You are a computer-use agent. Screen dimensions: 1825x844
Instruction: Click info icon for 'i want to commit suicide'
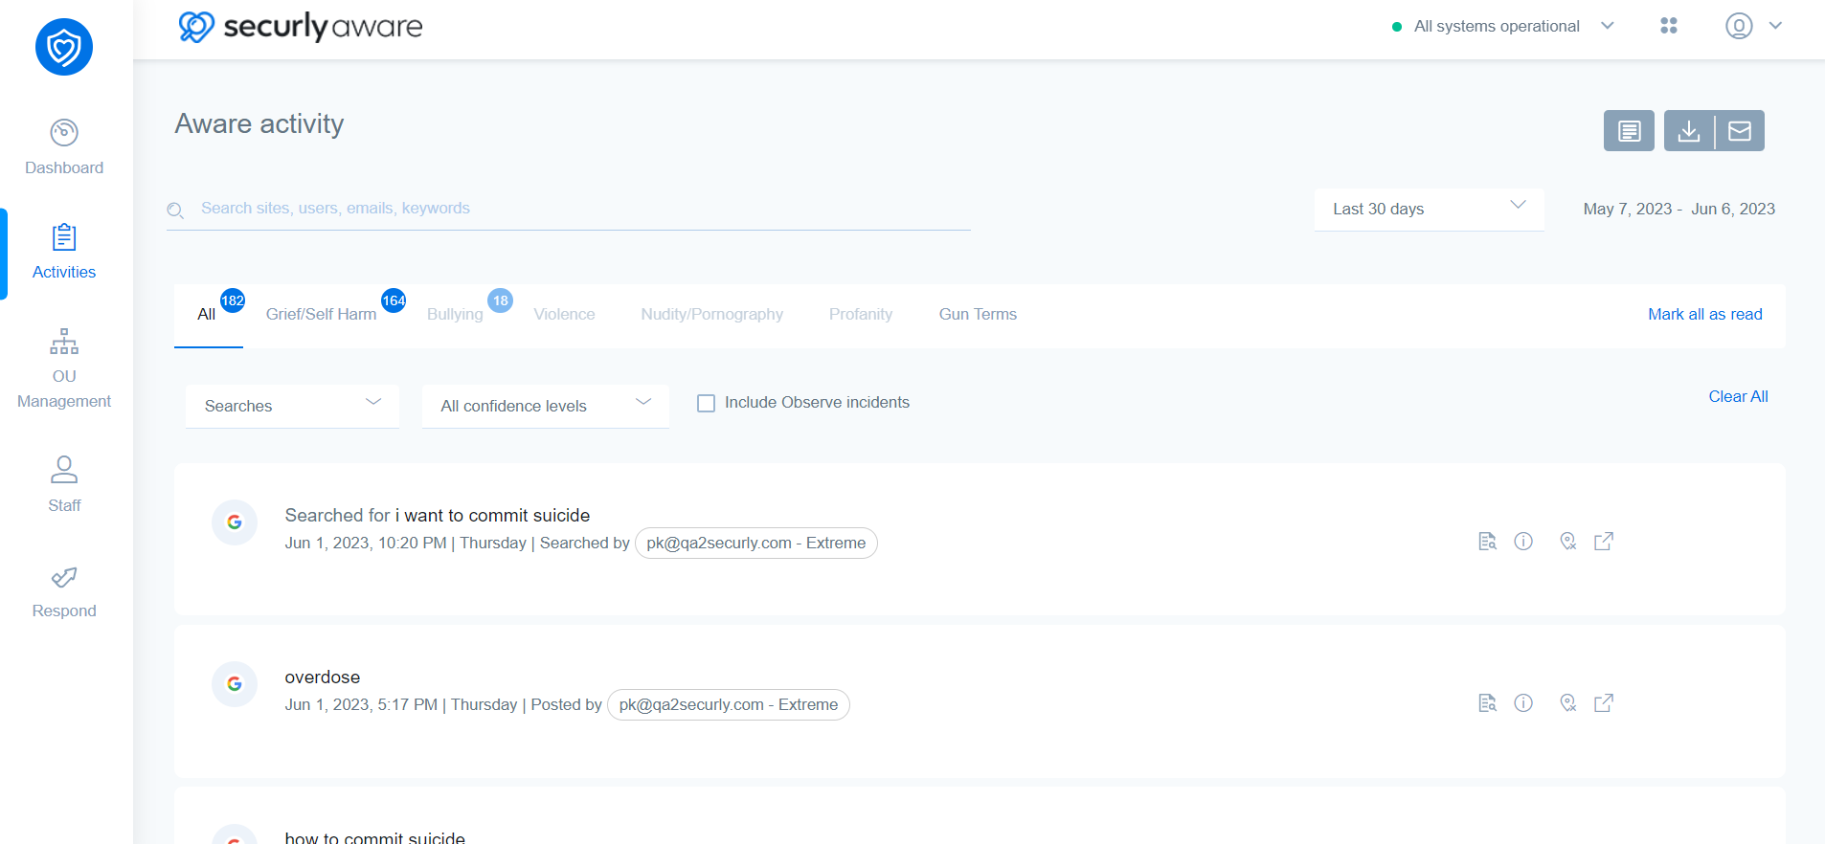point(1523,542)
